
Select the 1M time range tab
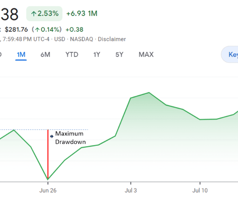click(x=21, y=55)
